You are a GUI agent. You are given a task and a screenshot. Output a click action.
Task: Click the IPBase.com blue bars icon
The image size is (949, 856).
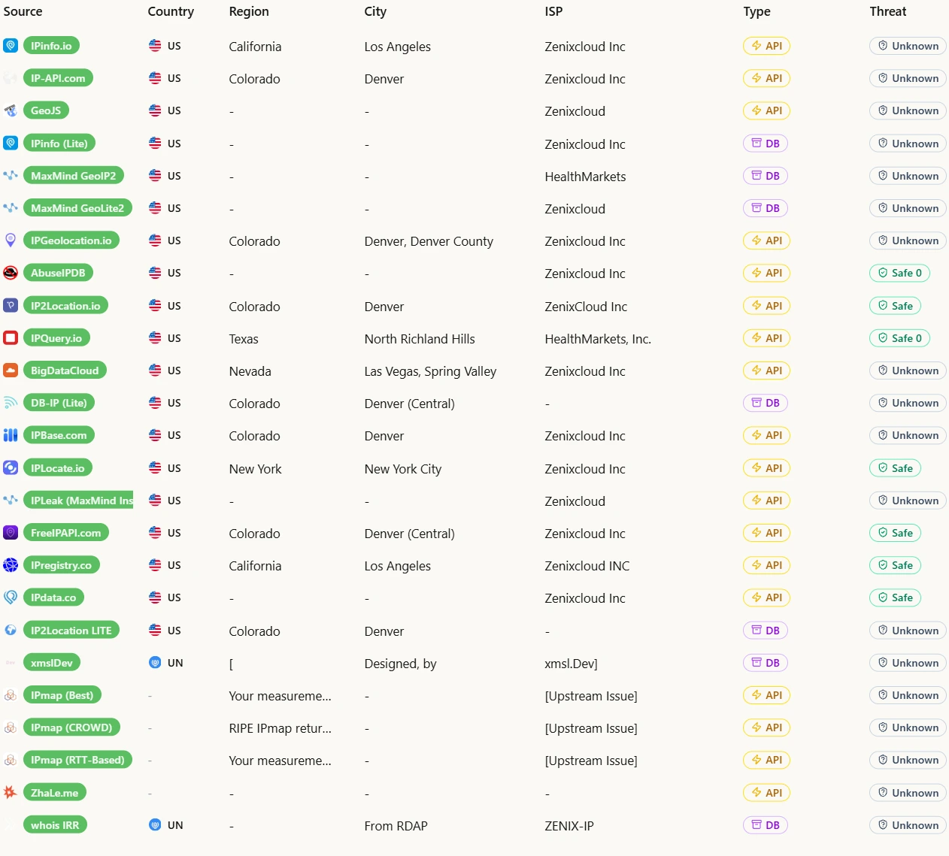click(11, 435)
